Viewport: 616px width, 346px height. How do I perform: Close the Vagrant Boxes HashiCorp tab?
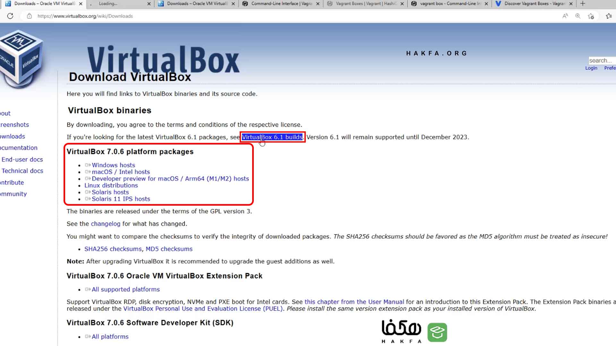coord(402,4)
